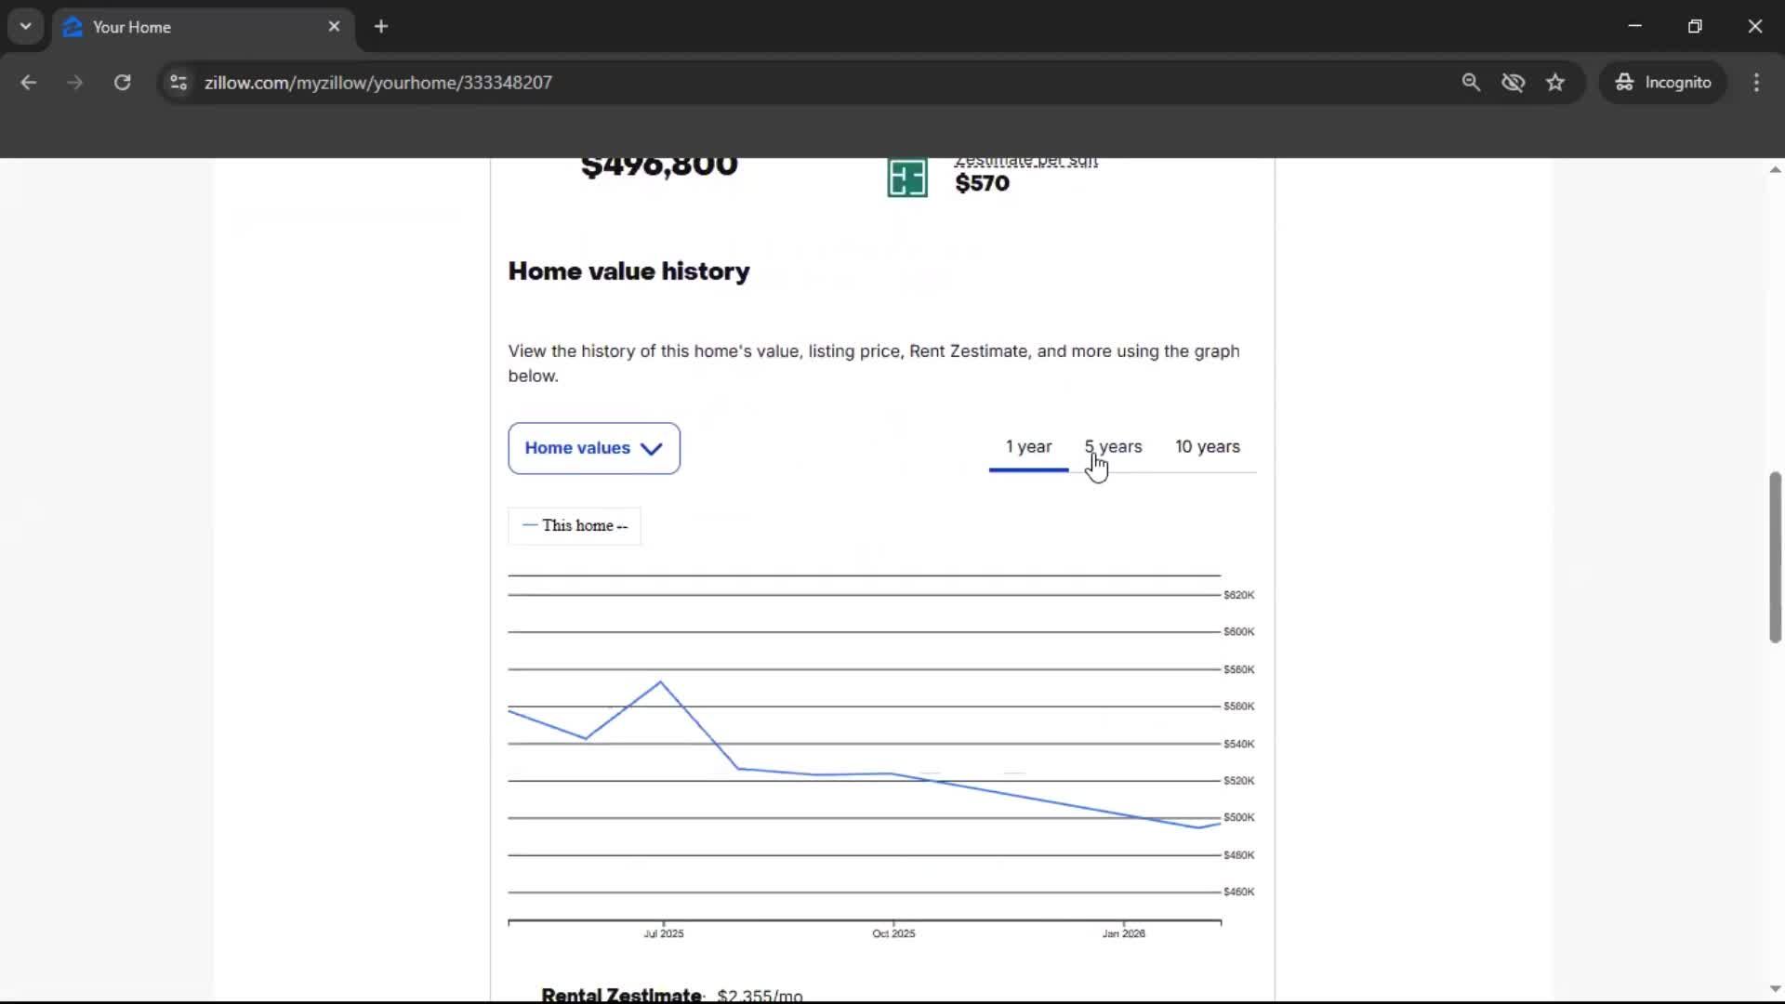The image size is (1785, 1004).
Task: Open the Home values dropdown
Action: point(593,448)
